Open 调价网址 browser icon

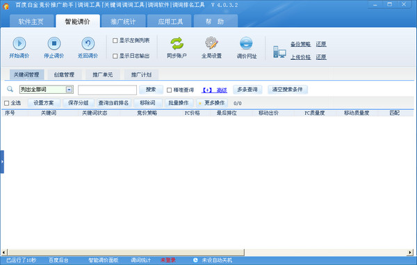point(246,43)
